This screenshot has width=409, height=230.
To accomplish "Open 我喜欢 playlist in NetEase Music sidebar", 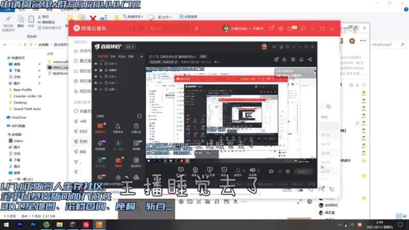I will tap(82, 111).
